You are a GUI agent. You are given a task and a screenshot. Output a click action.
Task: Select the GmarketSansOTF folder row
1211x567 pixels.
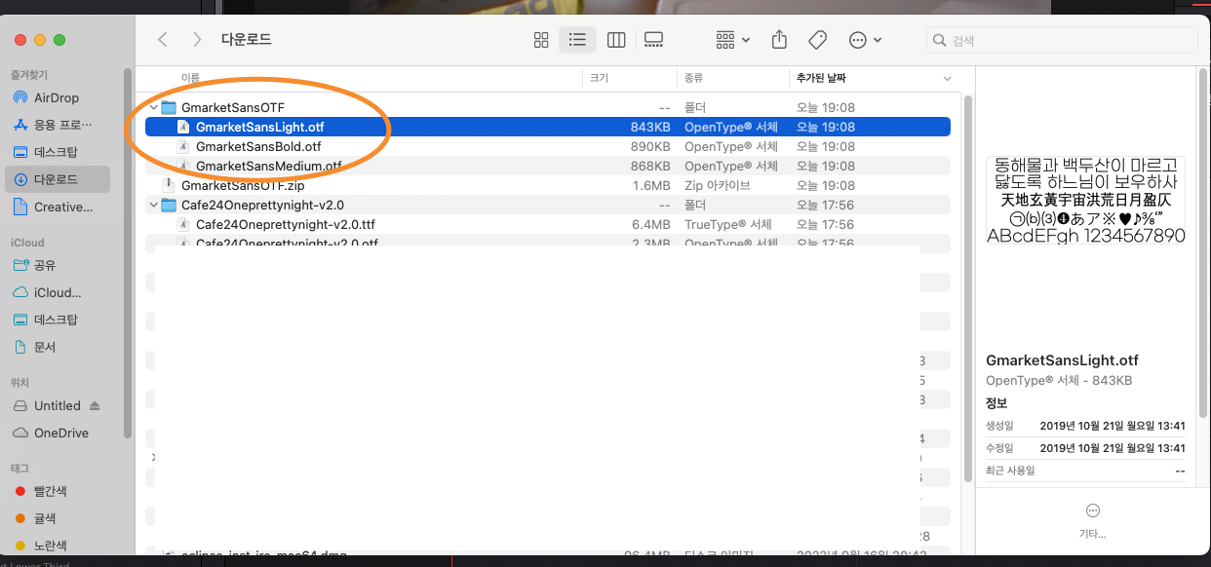547,107
